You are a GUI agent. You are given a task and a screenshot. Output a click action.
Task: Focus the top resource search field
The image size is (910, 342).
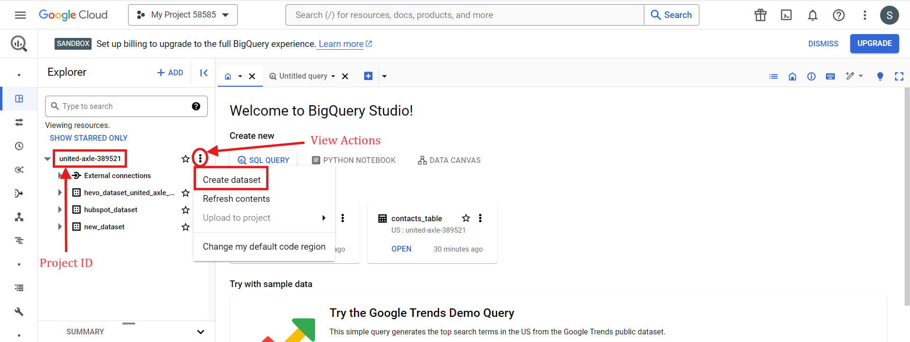click(x=464, y=15)
